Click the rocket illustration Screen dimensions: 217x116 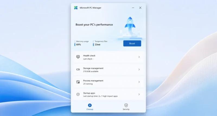[x=130, y=28]
